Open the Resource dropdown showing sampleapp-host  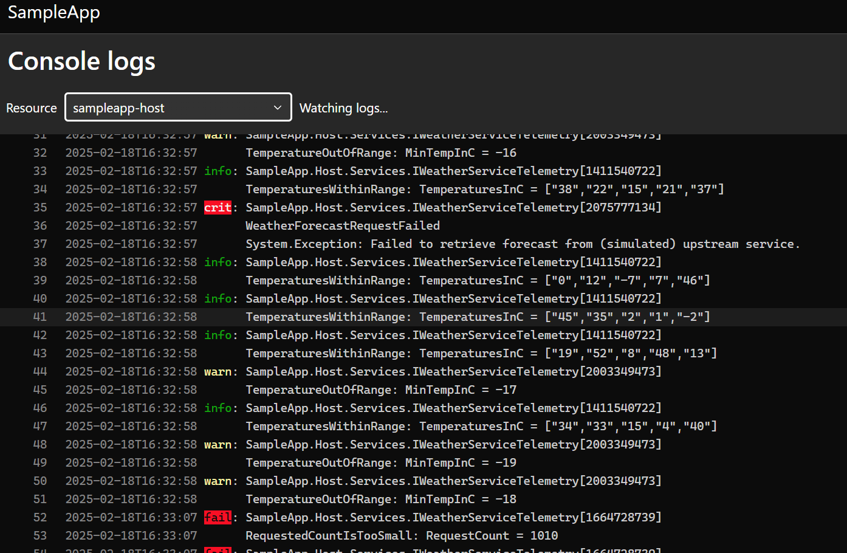[178, 108]
